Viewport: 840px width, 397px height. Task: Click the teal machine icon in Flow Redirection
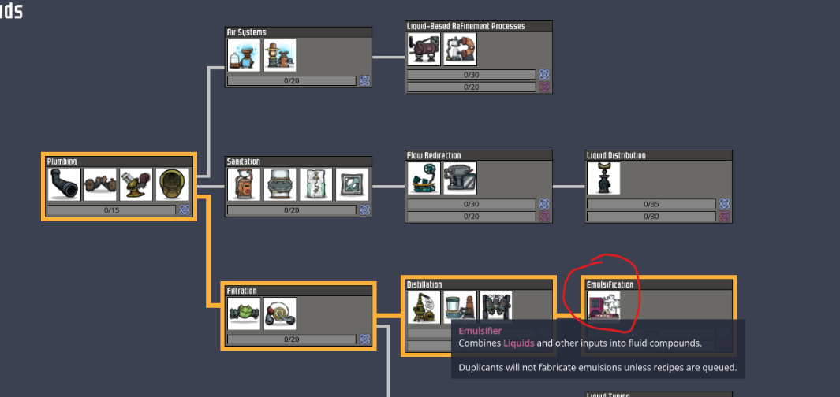424,178
